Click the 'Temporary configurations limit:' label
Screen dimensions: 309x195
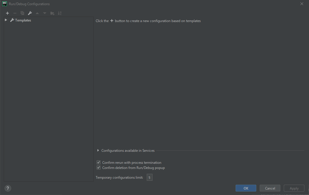point(120,178)
